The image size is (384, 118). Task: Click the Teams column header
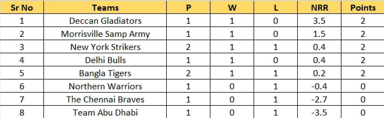[105, 8]
